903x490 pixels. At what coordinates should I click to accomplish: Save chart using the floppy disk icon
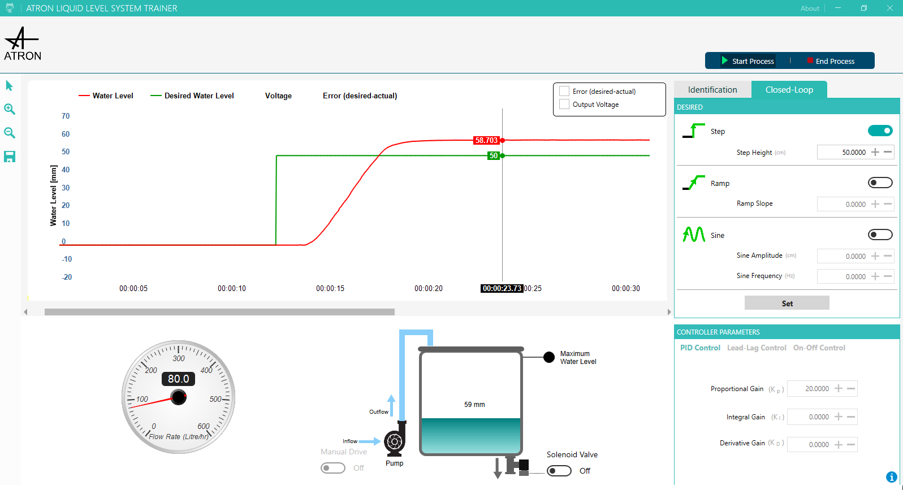(x=10, y=157)
